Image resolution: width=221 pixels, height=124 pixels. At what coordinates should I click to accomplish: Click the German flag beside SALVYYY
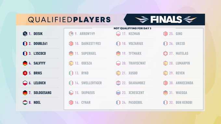tap(25, 63)
